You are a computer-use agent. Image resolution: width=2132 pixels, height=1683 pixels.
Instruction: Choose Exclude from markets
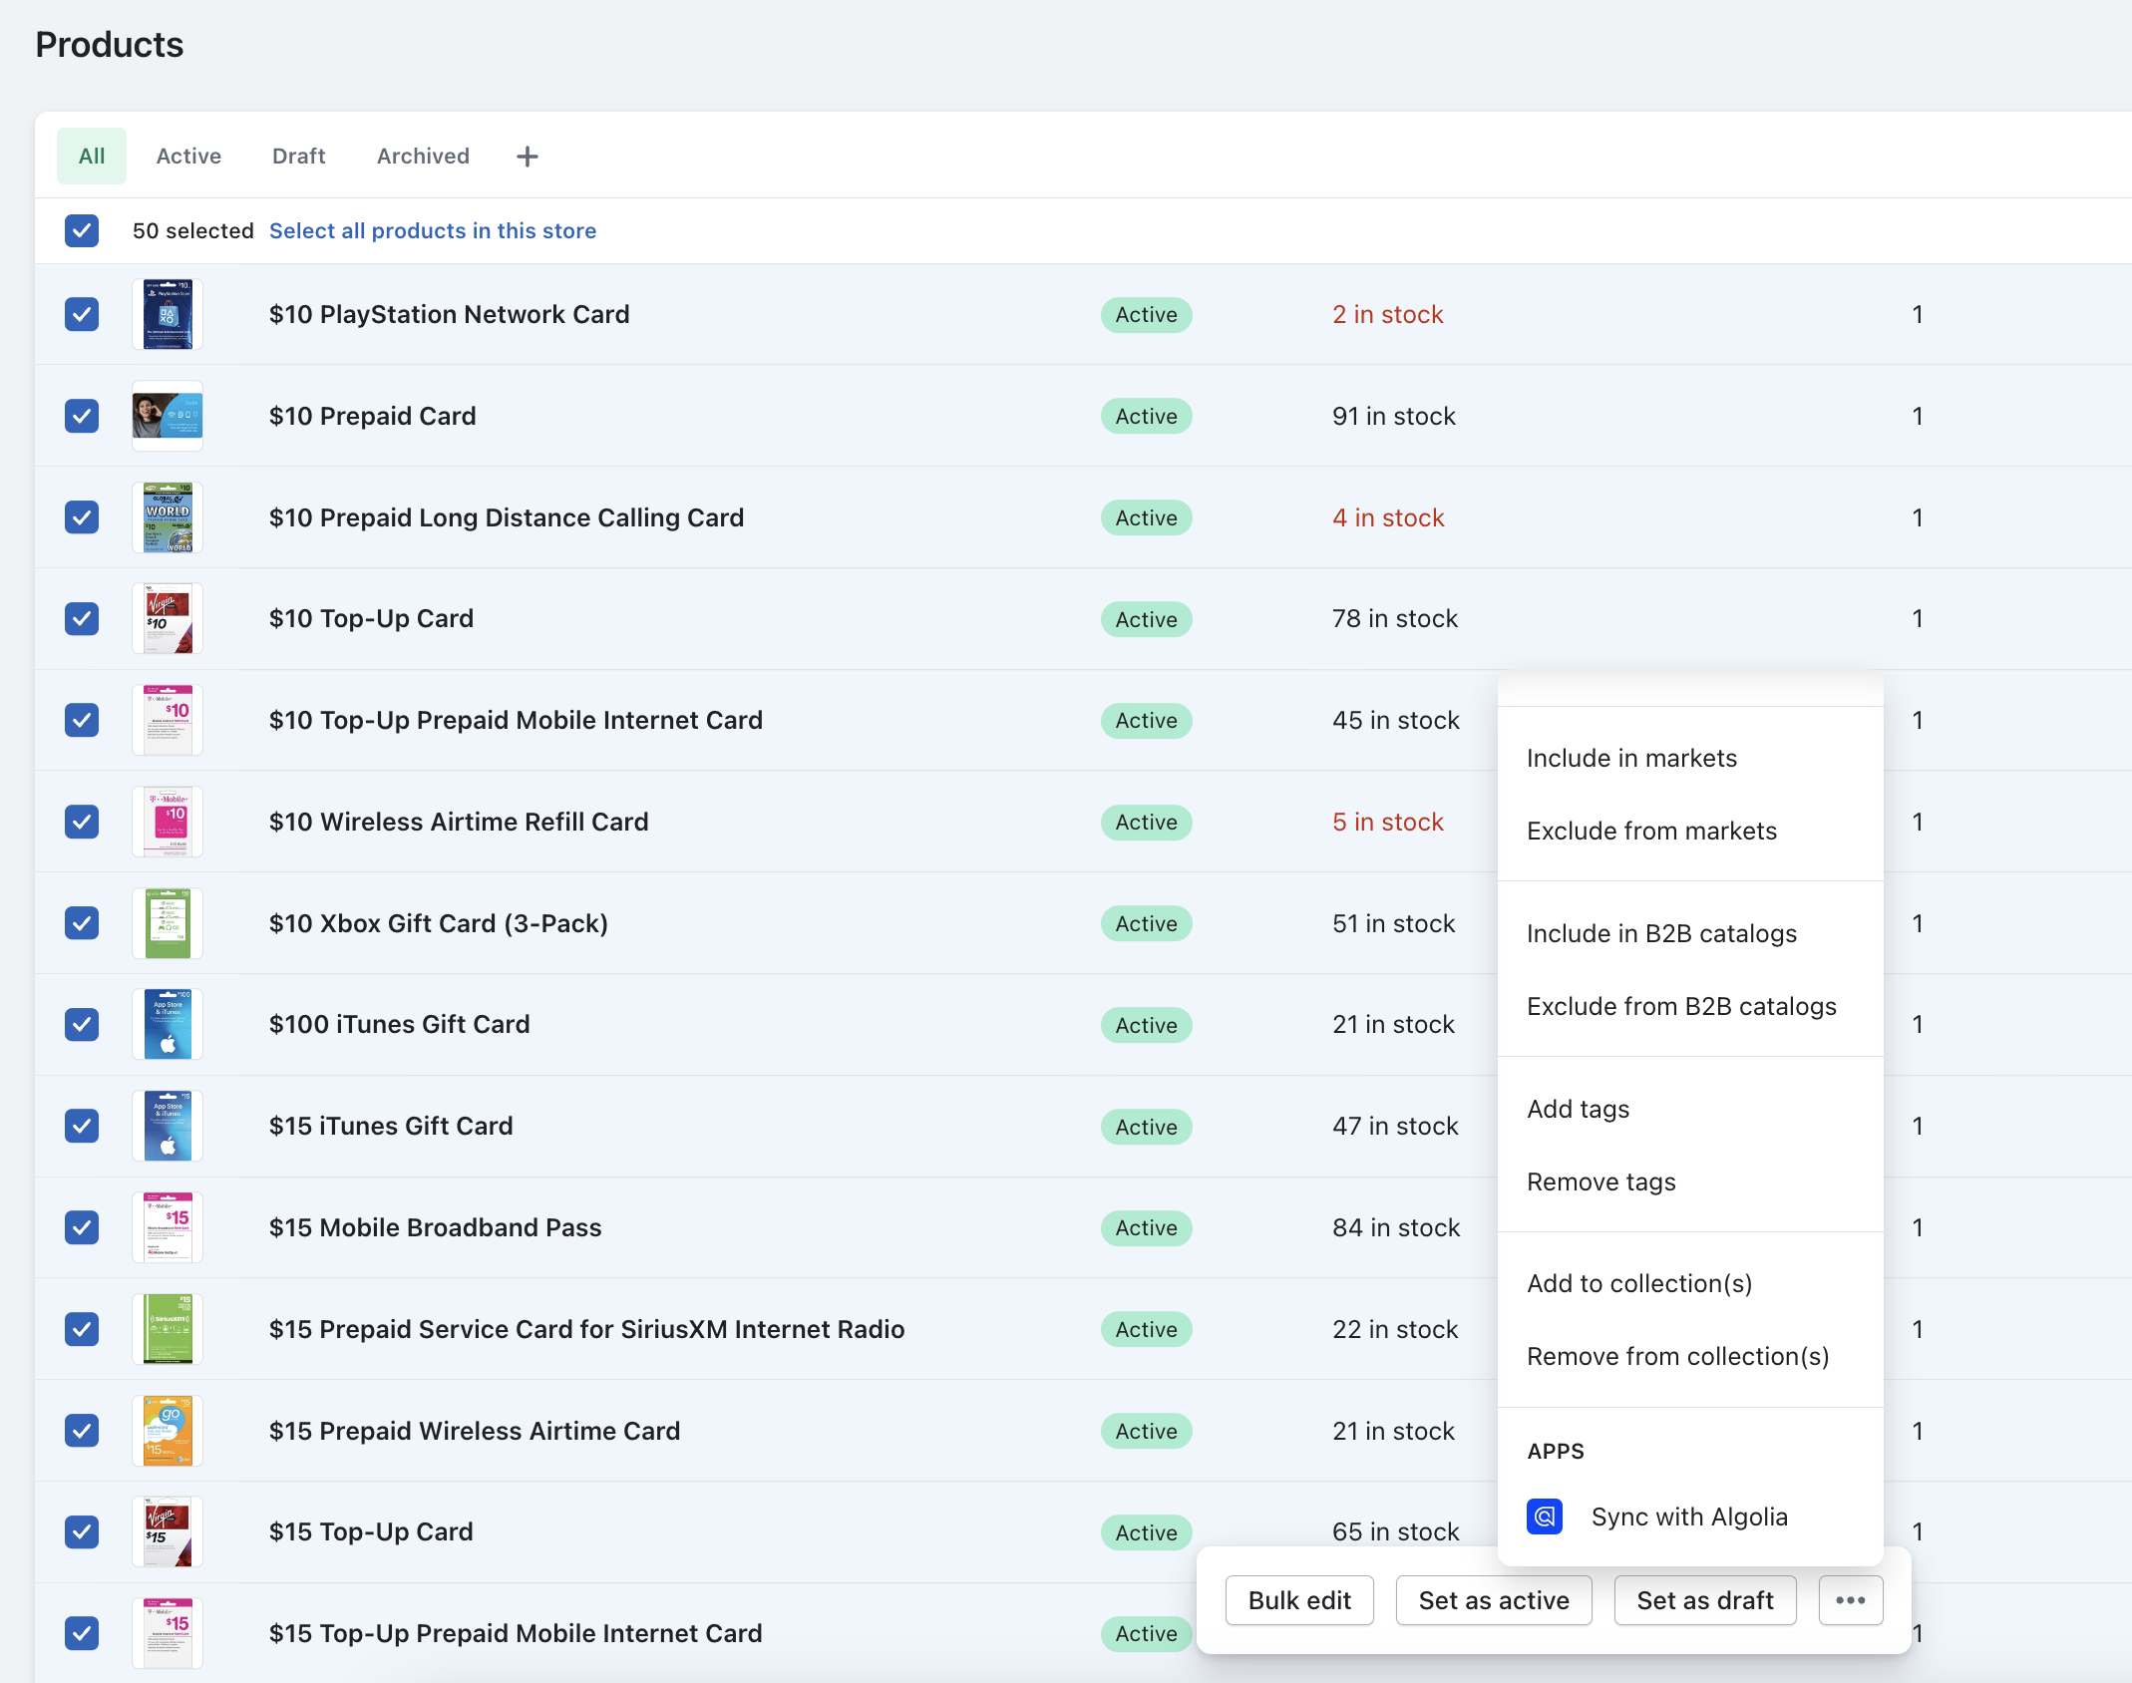[1690, 831]
